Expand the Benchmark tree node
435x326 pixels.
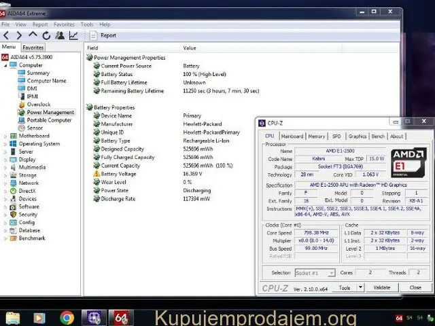[5, 238]
